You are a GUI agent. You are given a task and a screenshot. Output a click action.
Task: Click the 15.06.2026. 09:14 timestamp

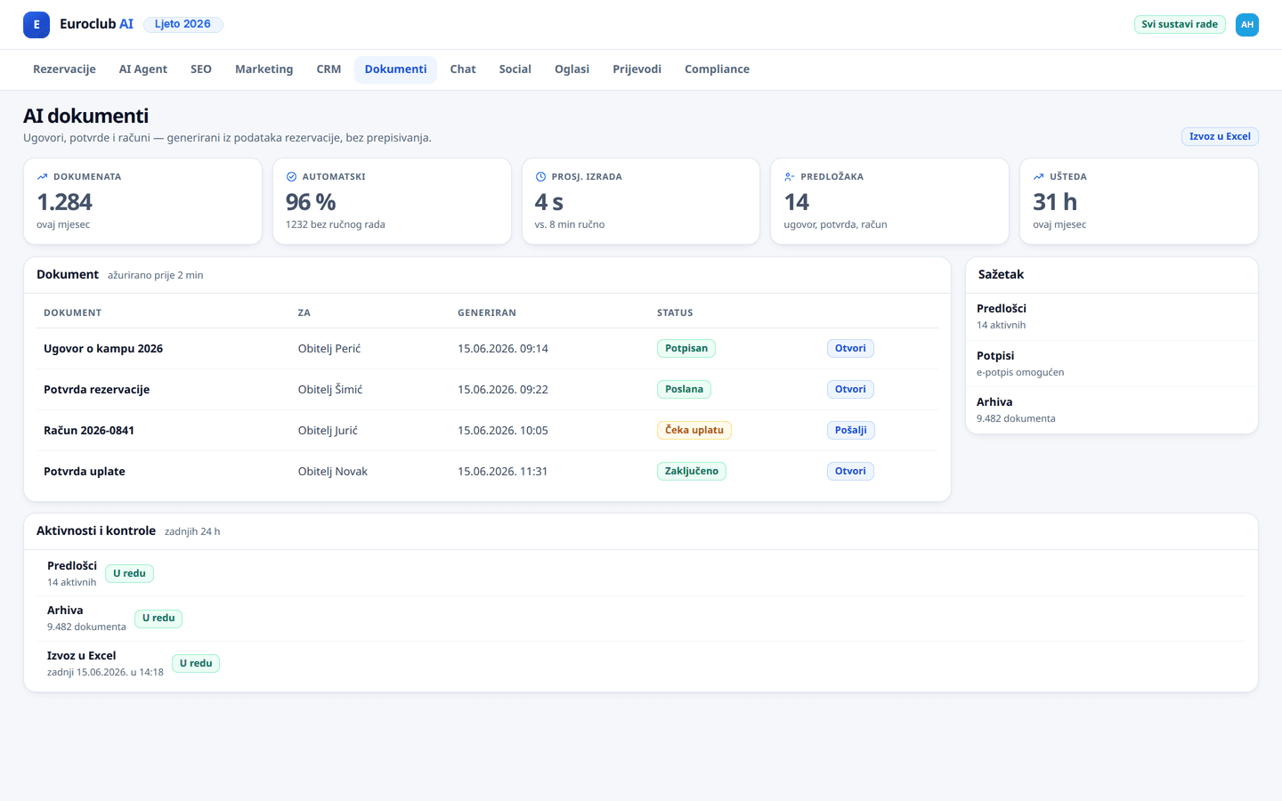point(503,349)
